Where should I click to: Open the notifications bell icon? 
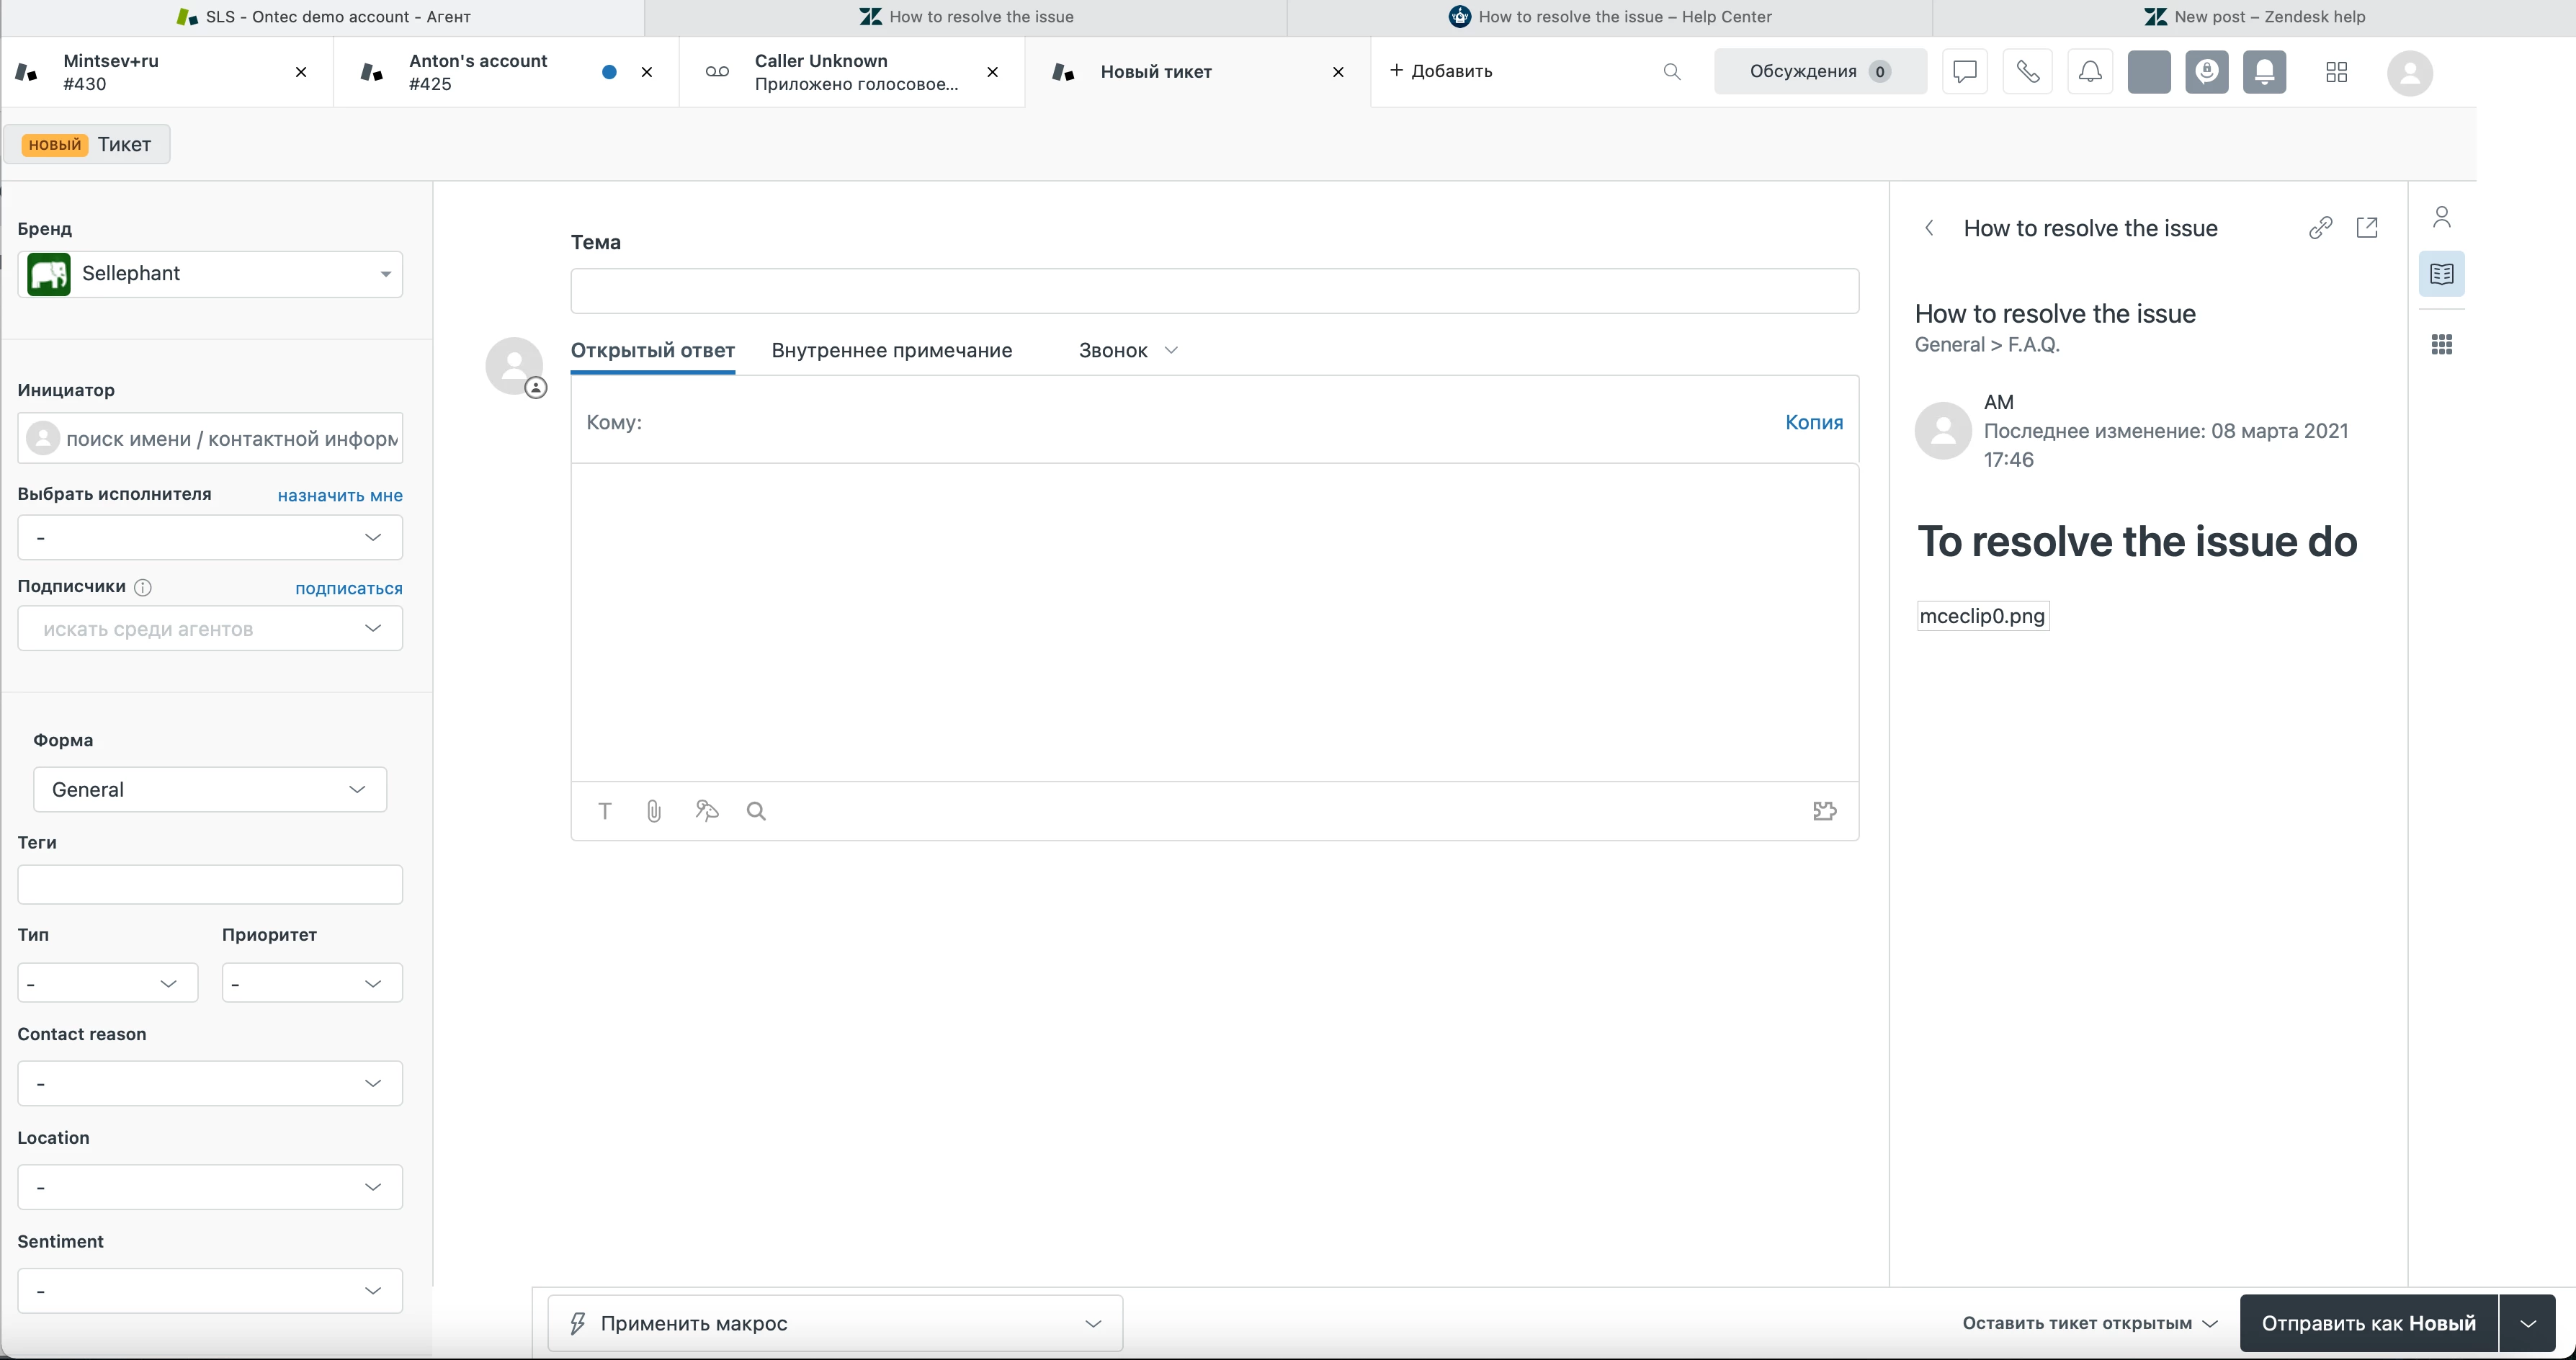[x=2090, y=72]
